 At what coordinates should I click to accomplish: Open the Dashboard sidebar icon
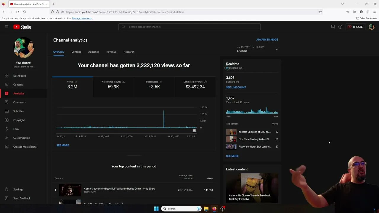pyautogui.click(x=7, y=76)
